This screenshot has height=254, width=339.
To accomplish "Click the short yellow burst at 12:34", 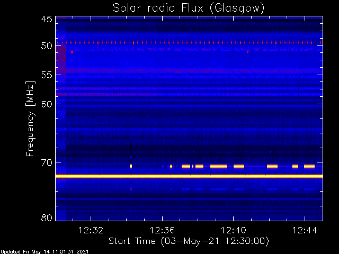I will (x=131, y=166).
